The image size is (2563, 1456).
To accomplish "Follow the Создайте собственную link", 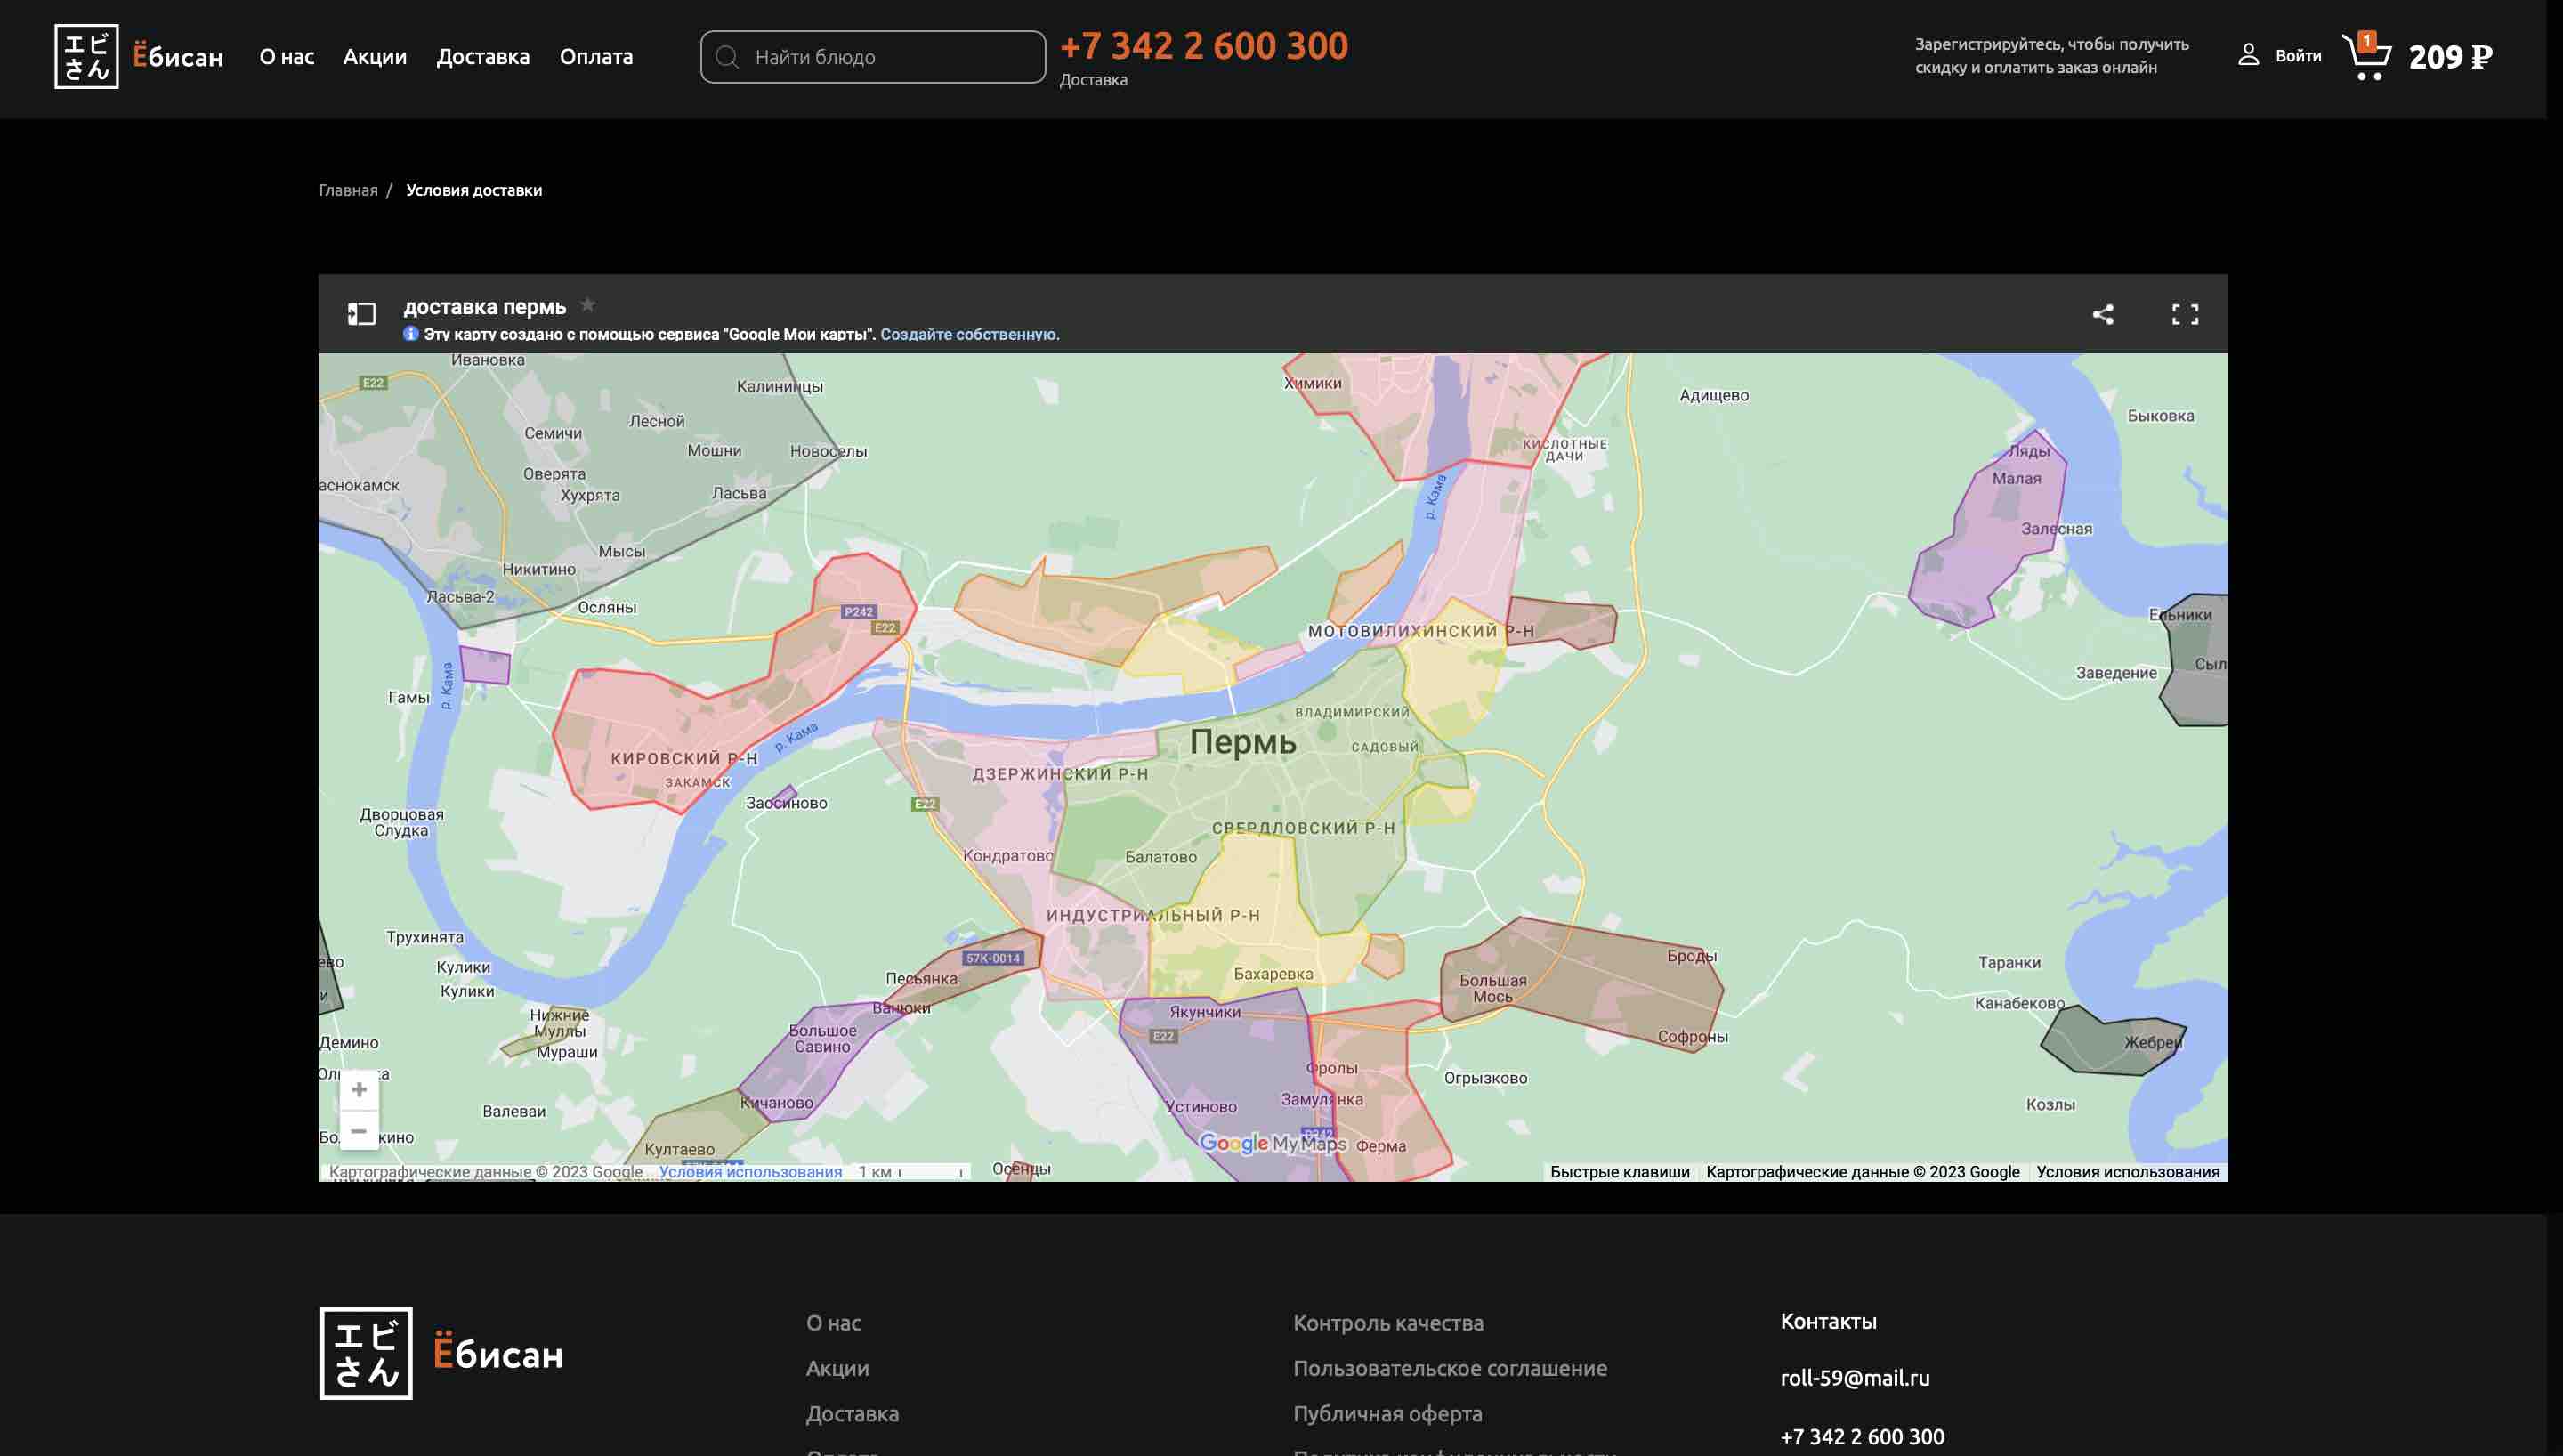I will click(x=968, y=334).
